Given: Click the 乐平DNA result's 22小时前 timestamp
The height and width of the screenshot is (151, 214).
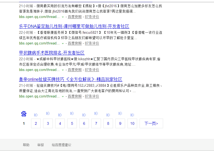Looking at the screenshot, I should point(26,32).
